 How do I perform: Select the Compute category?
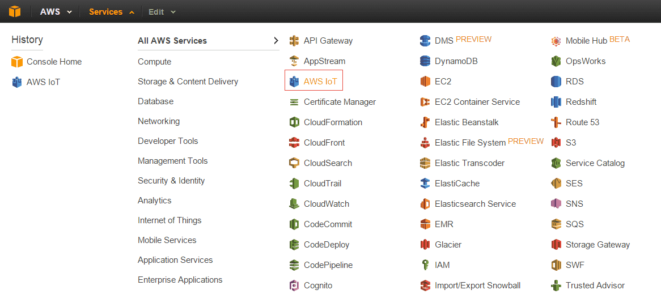154,62
